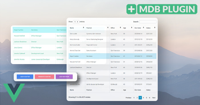Click the salary value $645,750

pyautogui.click(x=149, y=68)
